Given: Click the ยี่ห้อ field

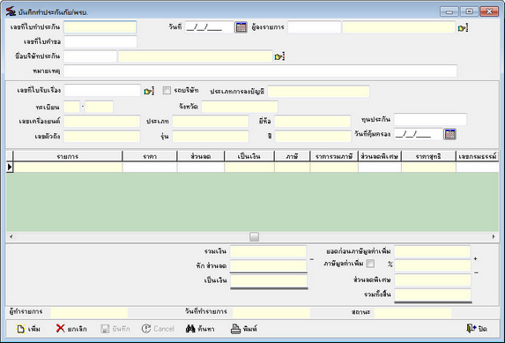Looking at the screenshot, I should coord(313,122).
